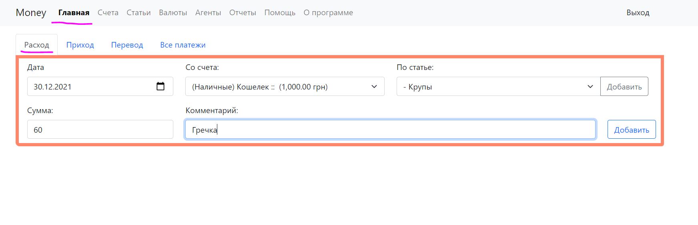This screenshot has width=698, height=225.
Task: Go to the Статьи page
Action: (138, 13)
